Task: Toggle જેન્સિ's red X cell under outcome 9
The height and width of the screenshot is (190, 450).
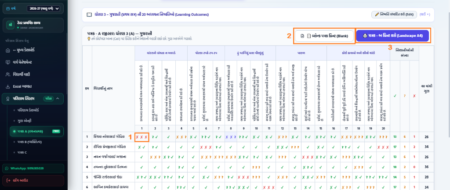Action: tap(243, 177)
